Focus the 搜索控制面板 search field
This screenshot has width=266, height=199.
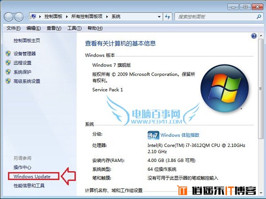[x=215, y=17]
